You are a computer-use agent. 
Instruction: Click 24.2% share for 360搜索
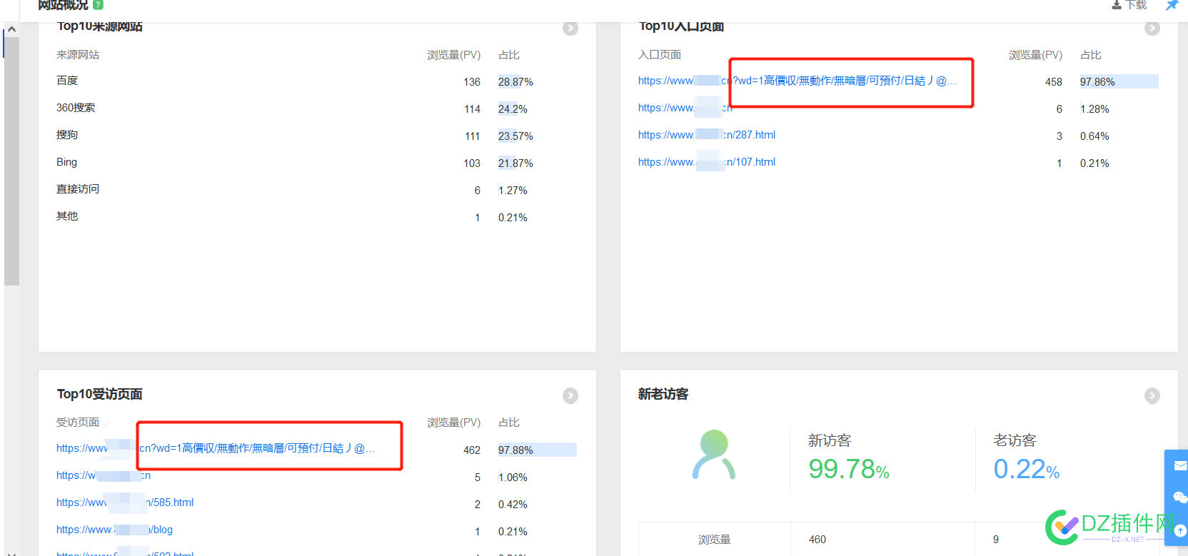click(x=513, y=109)
